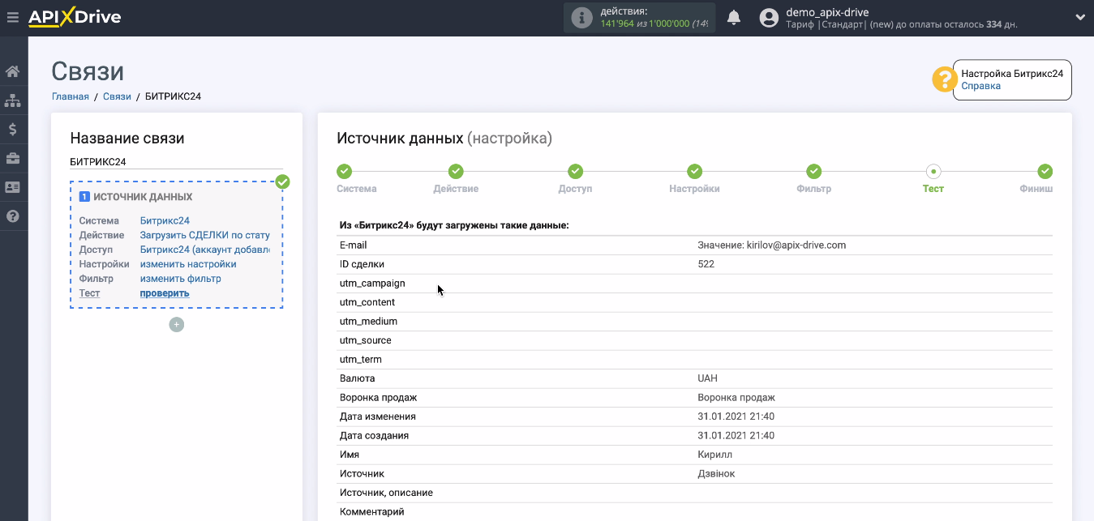Click the Система step checkmark circle
The image size is (1094, 521).
pos(344,172)
